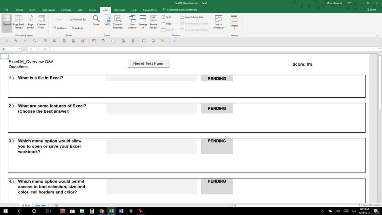Open the Developer tab
This screenshot has height=215, width=382.
[x=119, y=10]
